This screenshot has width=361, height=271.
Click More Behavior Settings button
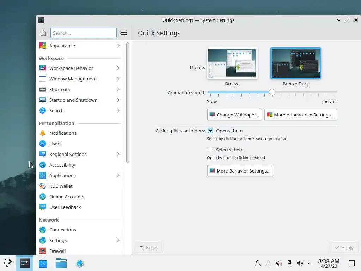(240, 171)
